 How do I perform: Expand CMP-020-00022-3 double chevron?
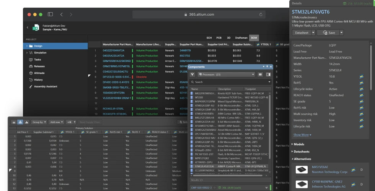pos(267,188)
